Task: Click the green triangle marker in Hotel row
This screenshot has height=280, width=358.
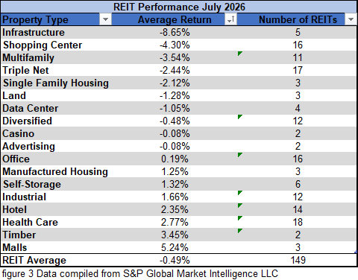Action: pos(239,206)
